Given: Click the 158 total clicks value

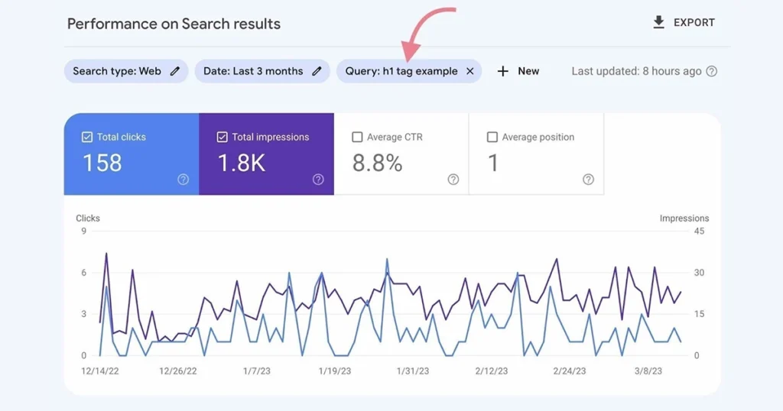Looking at the screenshot, I should pyautogui.click(x=102, y=163).
